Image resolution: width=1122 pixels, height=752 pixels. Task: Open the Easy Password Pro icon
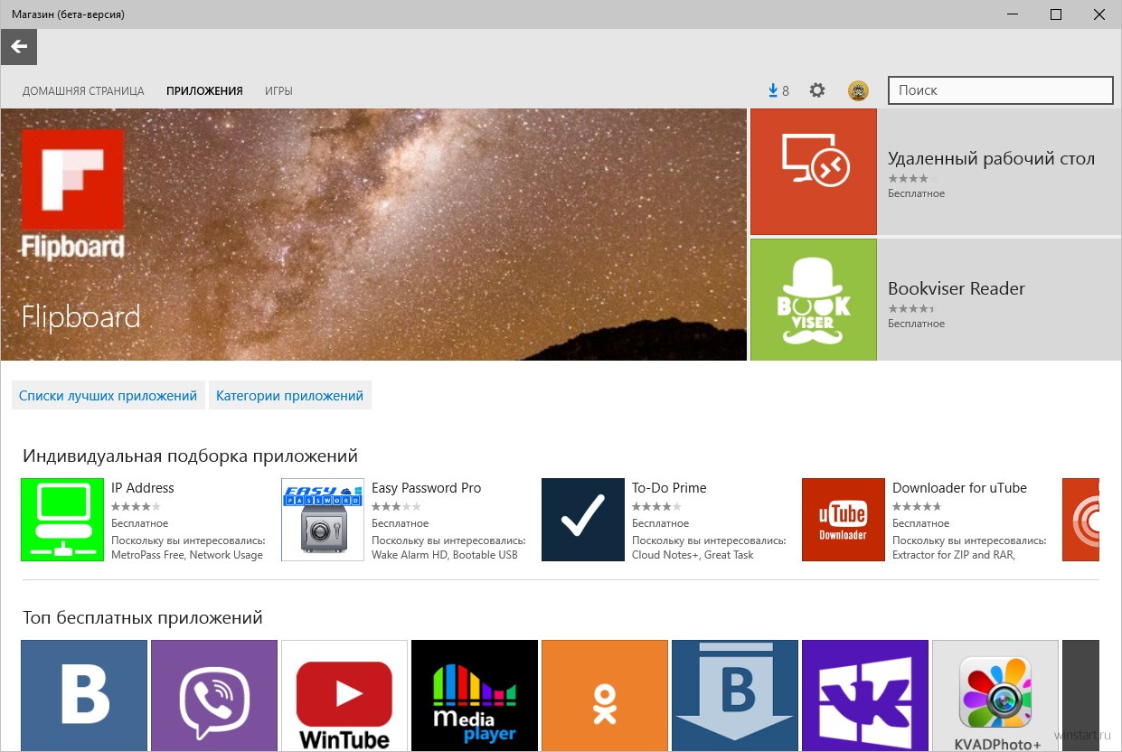pyautogui.click(x=323, y=520)
